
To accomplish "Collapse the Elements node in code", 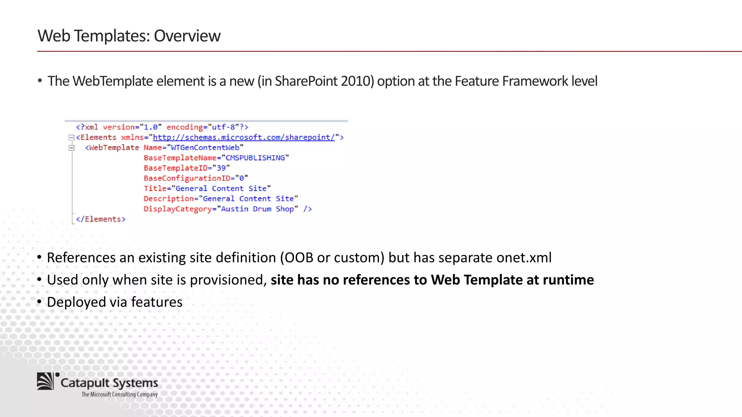I will point(71,138).
